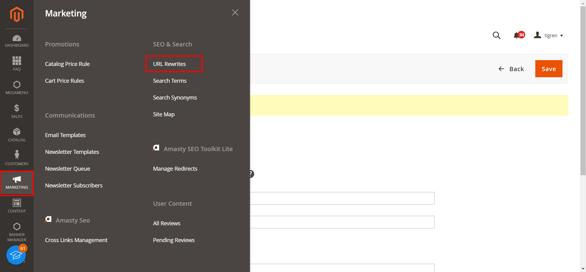This screenshot has width=586, height=272.
Task: Click the Magento logo icon
Action: (x=16, y=14)
